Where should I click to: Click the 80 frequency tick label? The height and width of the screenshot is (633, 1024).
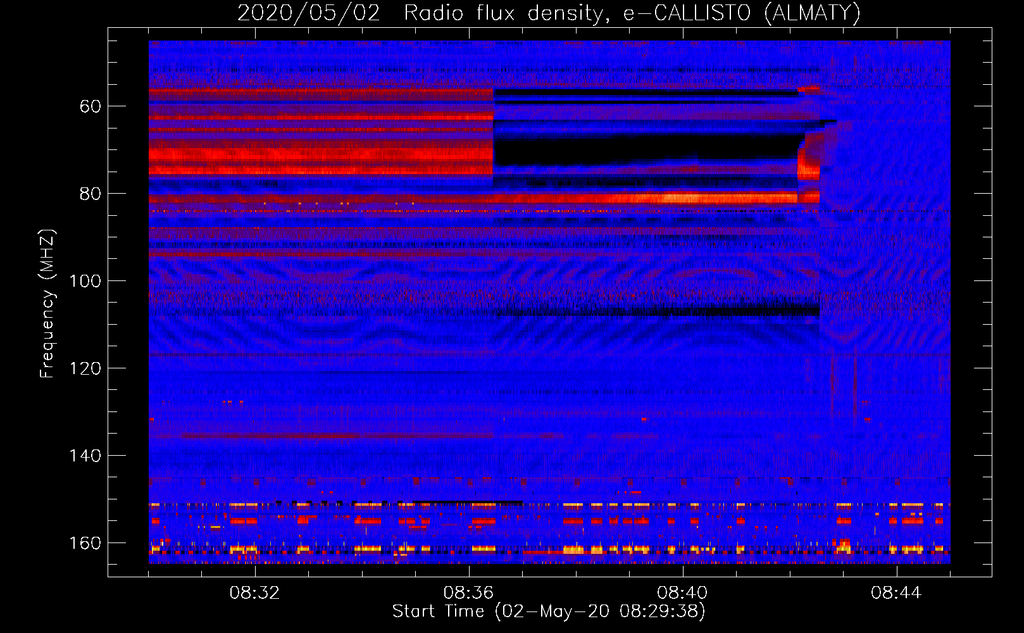tap(91, 194)
